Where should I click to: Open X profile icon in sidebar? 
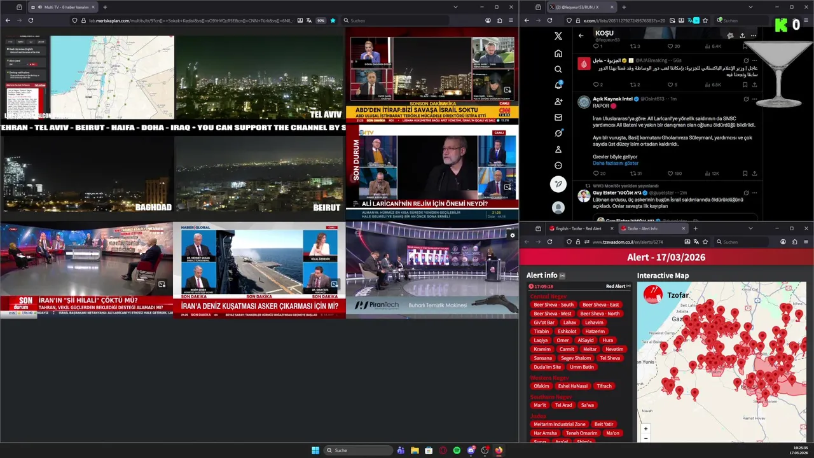coord(558,149)
